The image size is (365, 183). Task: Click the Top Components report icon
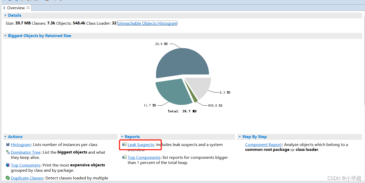(x=125, y=157)
